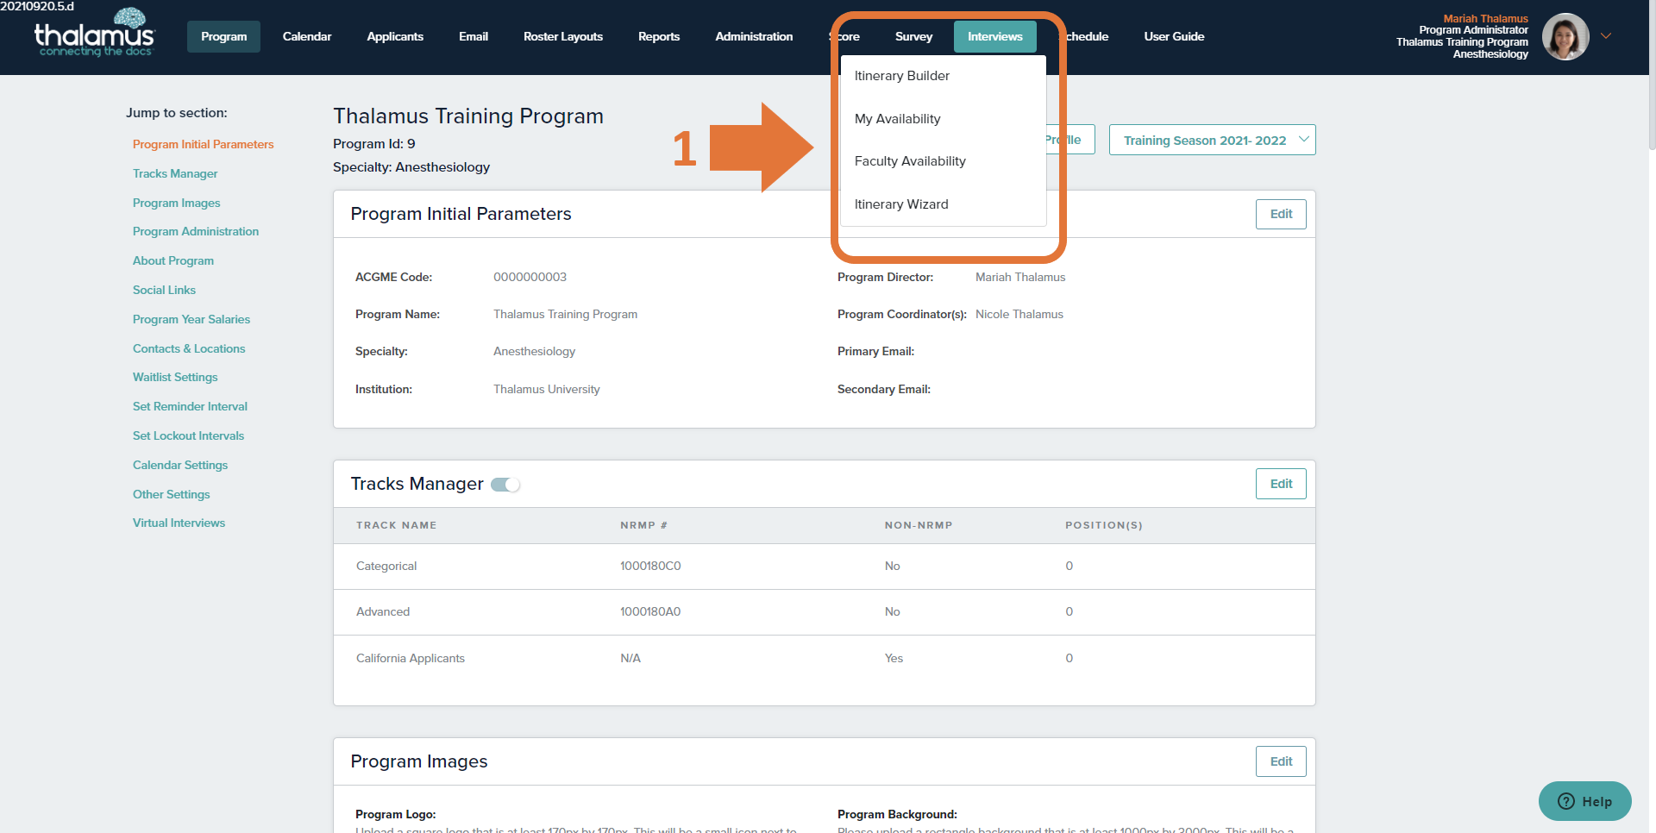Click the Thalamus Training Program page heading
Image resolution: width=1656 pixels, height=833 pixels.
coord(468,116)
